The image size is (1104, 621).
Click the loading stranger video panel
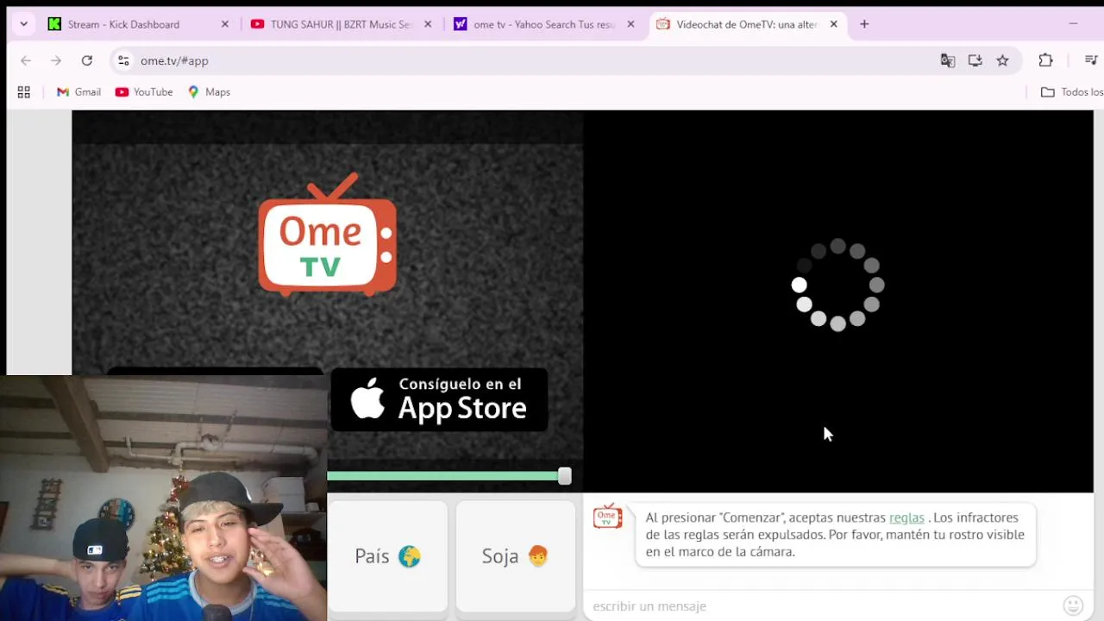point(838,301)
